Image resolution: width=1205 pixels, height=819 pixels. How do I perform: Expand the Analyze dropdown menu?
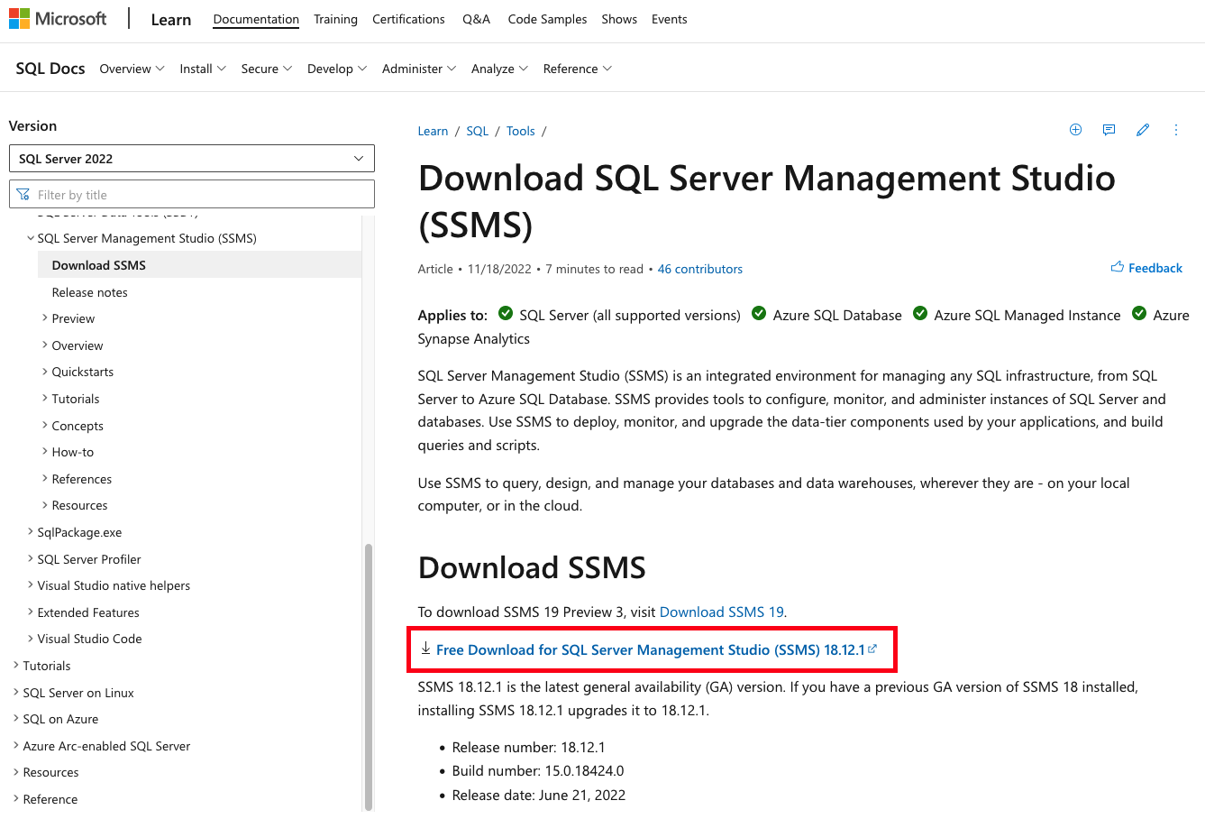[499, 69]
